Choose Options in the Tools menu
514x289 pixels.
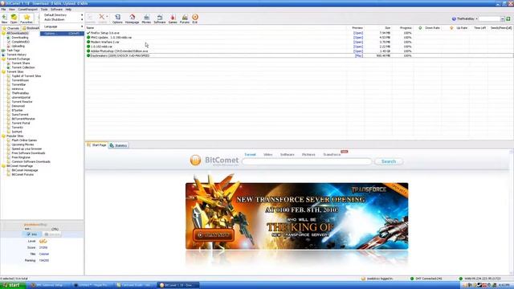click(62, 34)
